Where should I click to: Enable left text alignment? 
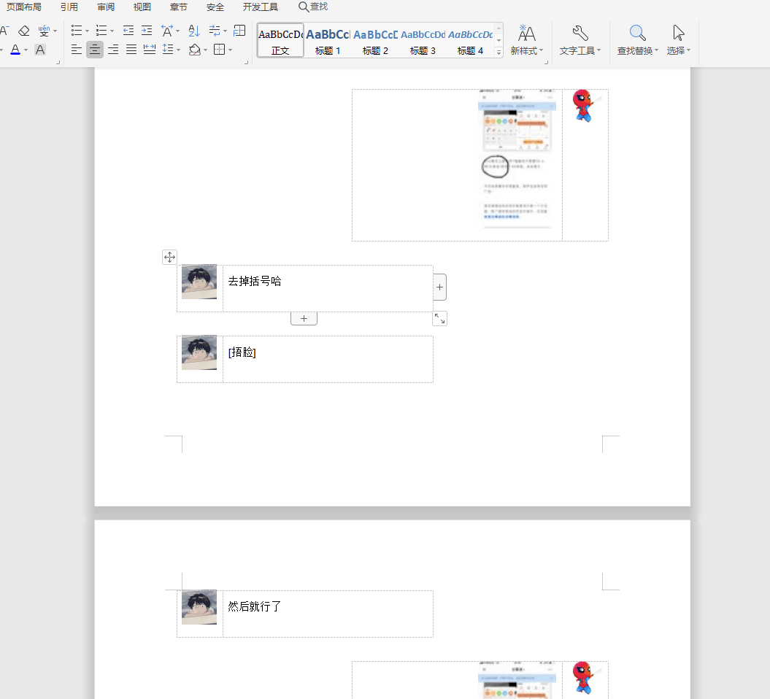click(x=76, y=49)
